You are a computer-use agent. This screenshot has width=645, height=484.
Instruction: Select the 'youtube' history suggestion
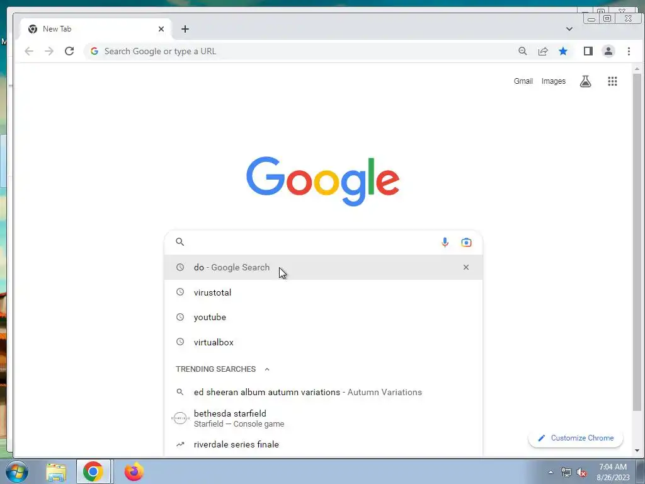click(x=323, y=317)
